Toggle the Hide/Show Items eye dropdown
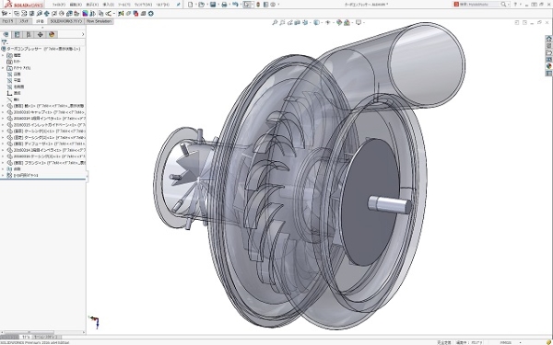 click(x=328, y=22)
